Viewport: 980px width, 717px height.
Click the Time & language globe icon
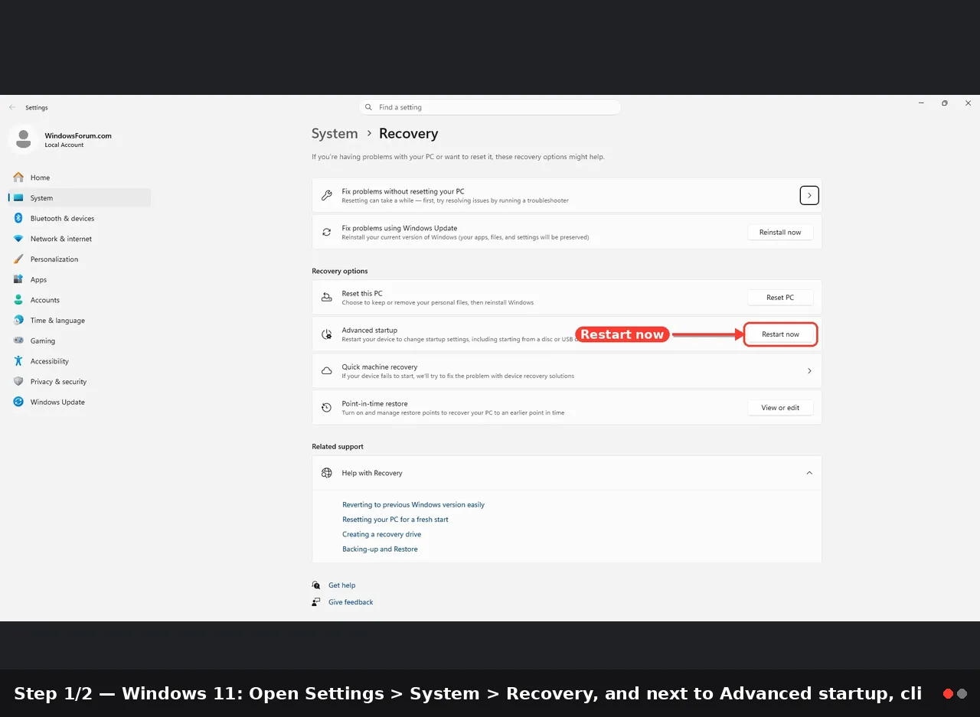point(18,321)
